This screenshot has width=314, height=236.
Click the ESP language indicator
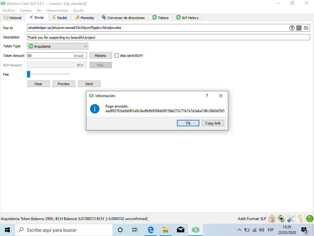270,230
